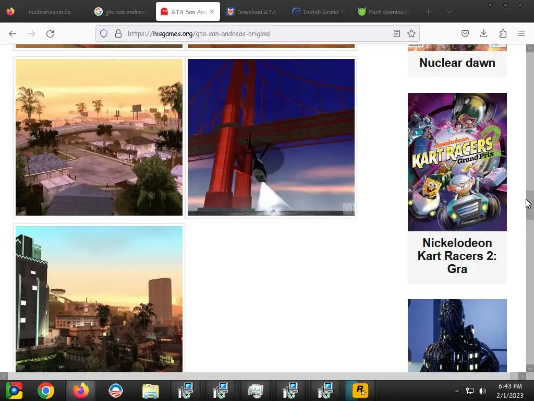Click the vertical scrollbar down arrow

pos(530,368)
